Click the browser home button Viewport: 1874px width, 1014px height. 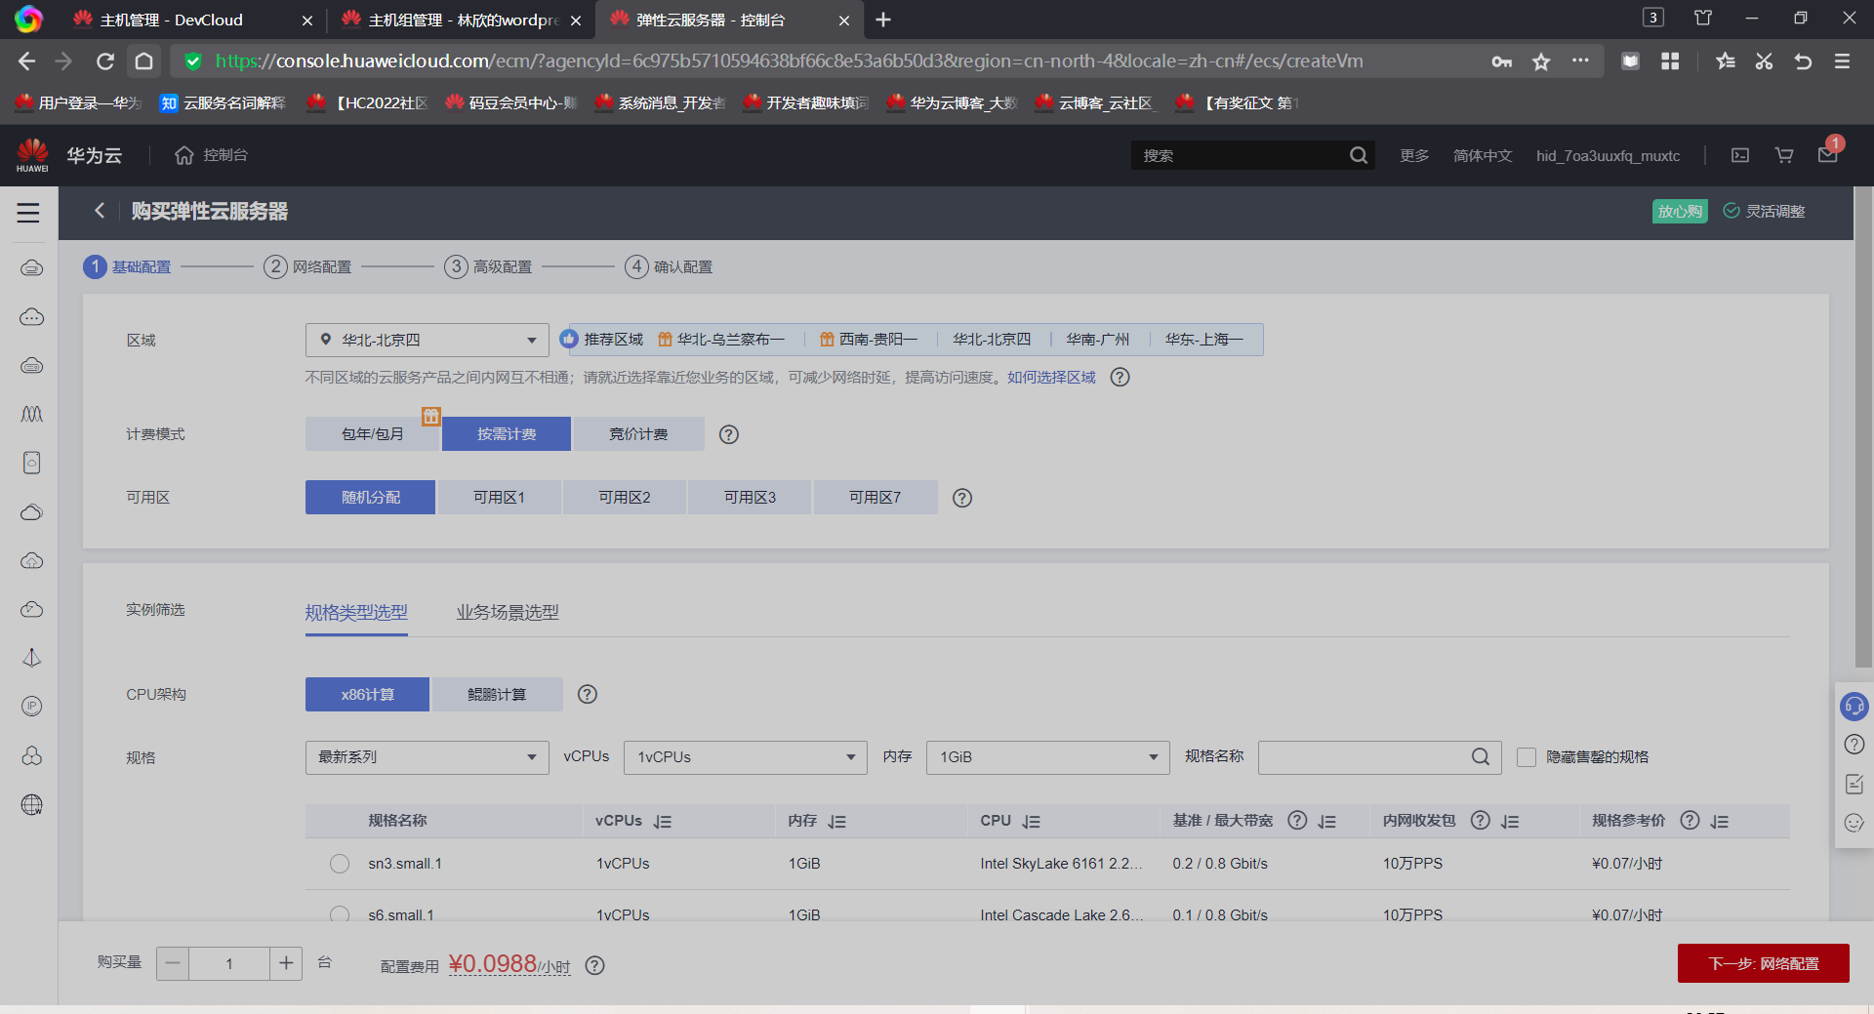click(143, 61)
